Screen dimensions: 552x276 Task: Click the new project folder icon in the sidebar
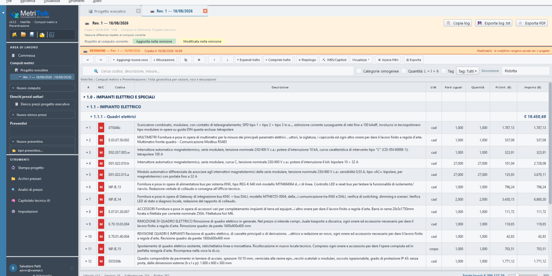click(x=15, y=35)
